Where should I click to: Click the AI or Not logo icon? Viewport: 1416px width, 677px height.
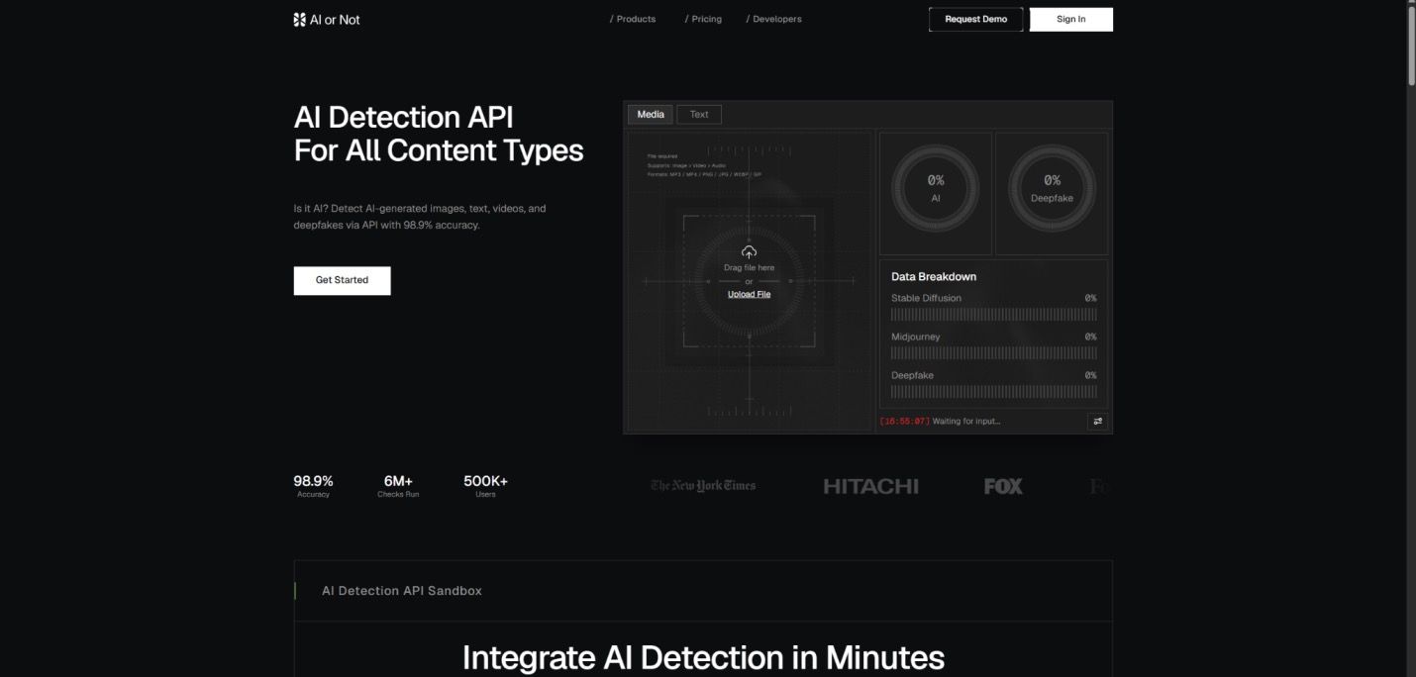tap(299, 19)
